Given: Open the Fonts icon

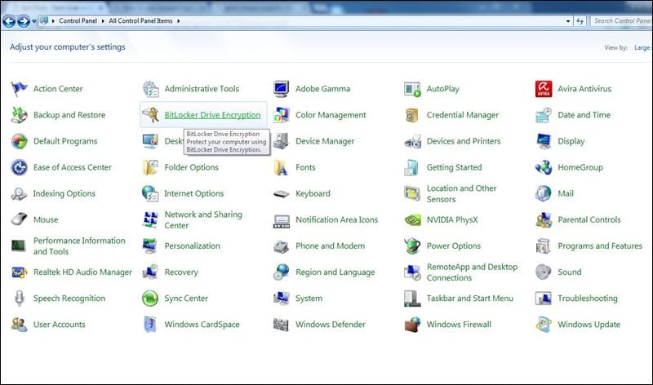Looking at the screenshot, I should coord(281,167).
